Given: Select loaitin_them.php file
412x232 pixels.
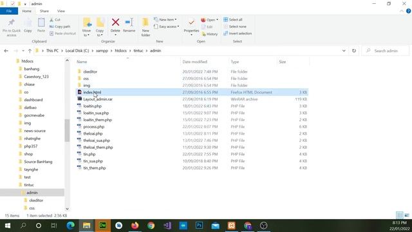Looking at the screenshot, I should 97,120.
